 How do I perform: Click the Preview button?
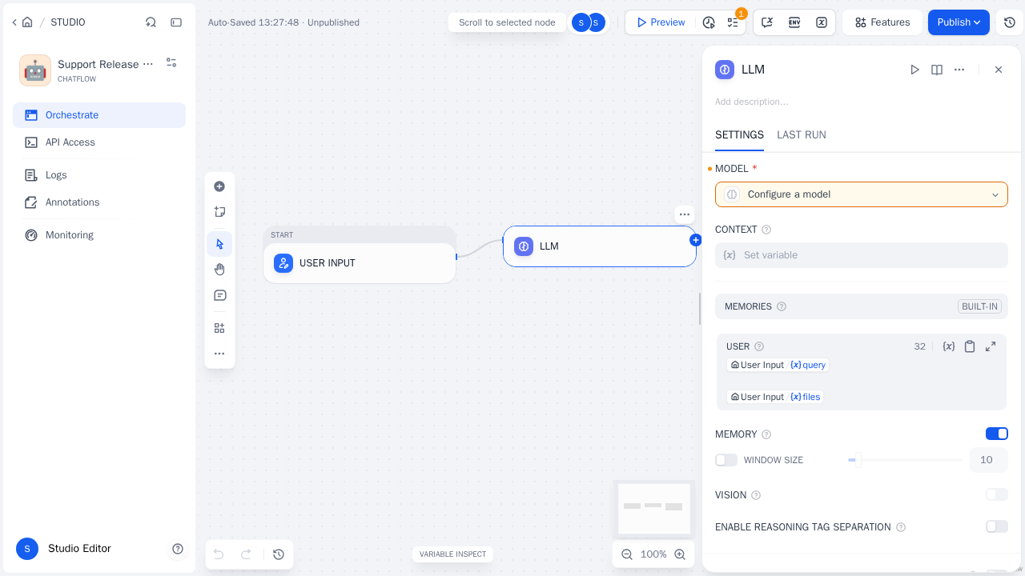(x=661, y=22)
